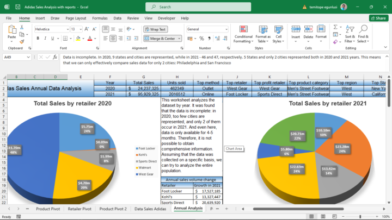The height and width of the screenshot is (220, 392).
Task: Open the General number format dropdown
Action: (x=225, y=29)
